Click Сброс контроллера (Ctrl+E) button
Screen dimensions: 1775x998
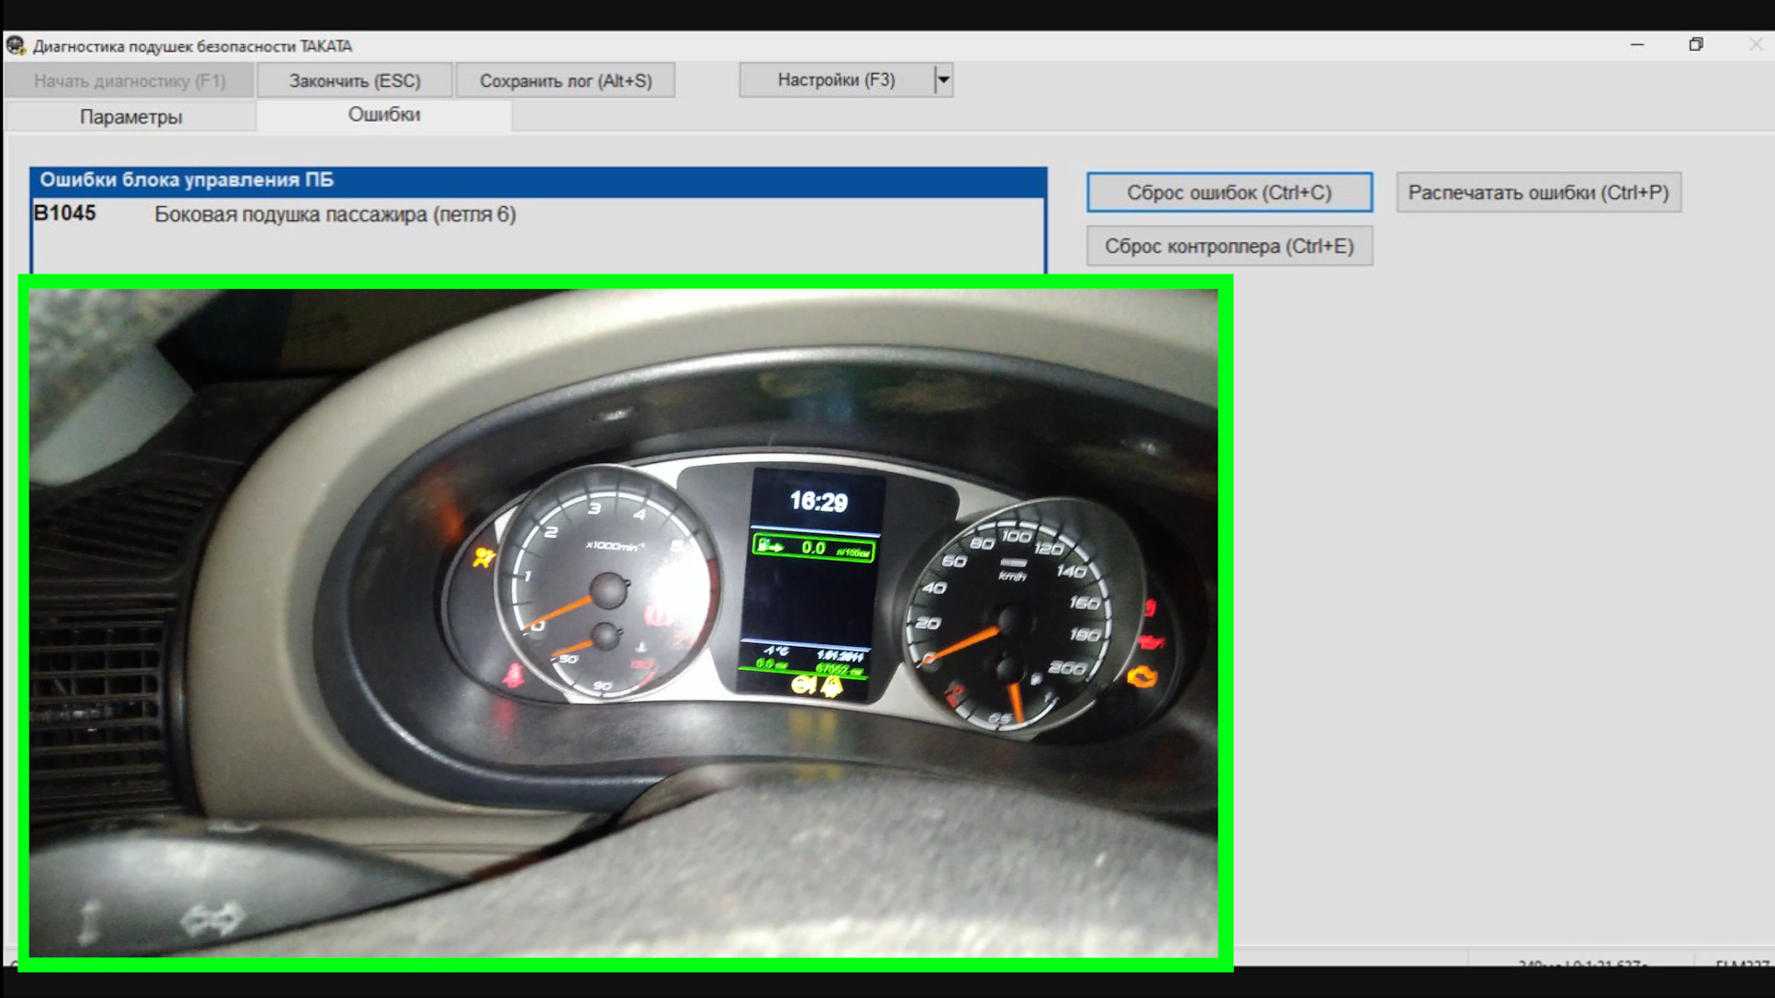click(1229, 247)
